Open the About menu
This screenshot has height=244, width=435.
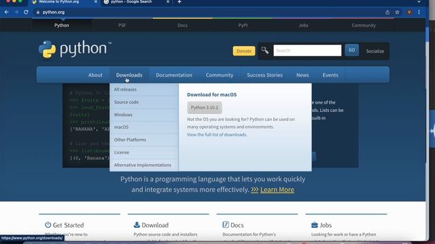pos(95,75)
